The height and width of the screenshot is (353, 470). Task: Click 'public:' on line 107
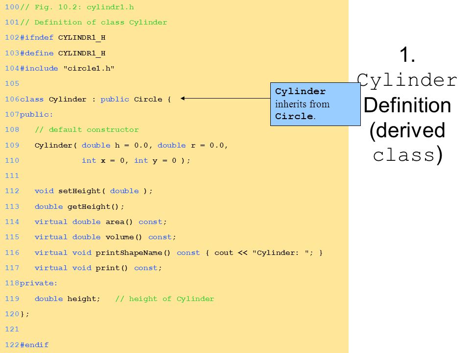coord(36,114)
